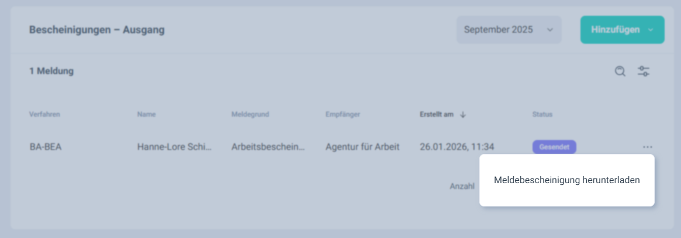Viewport: 681px width, 238px height.
Task: Sort by the Status column header
Action: pyautogui.click(x=542, y=114)
